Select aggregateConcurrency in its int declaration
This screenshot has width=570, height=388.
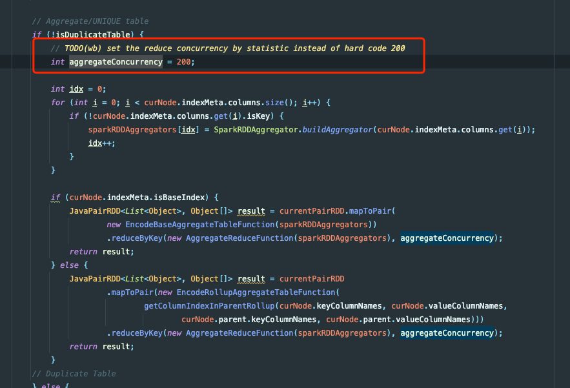click(116, 62)
